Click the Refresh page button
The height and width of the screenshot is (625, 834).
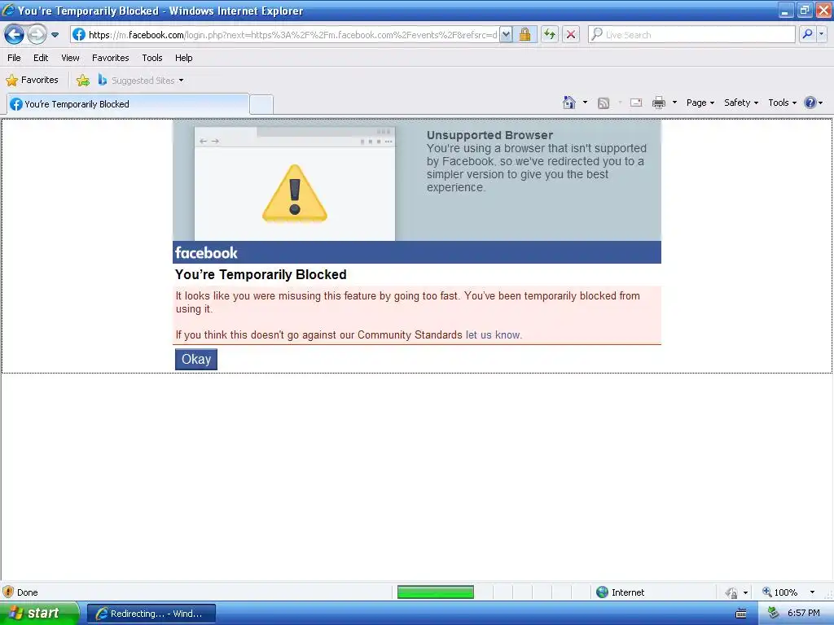(550, 35)
